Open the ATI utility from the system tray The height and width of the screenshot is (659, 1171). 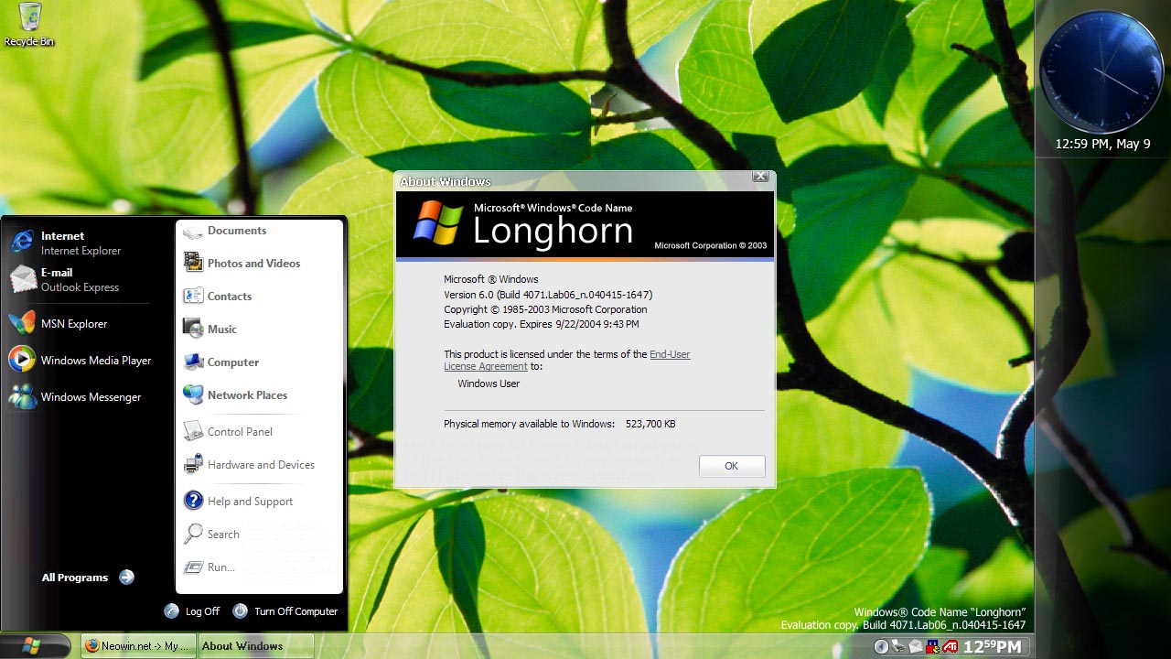tap(950, 645)
